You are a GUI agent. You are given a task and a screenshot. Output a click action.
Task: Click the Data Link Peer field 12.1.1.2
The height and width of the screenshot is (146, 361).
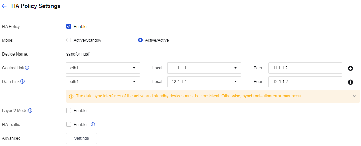(x=305, y=82)
